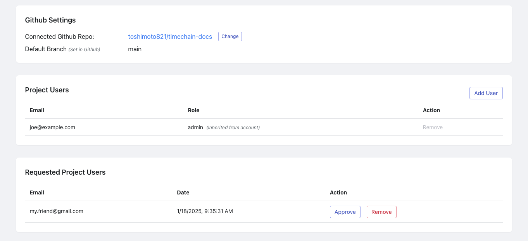Open the toshimoto821/timechain-docs repo link
The width and height of the screenshot is (528, 241).
[x=170, y=36]
